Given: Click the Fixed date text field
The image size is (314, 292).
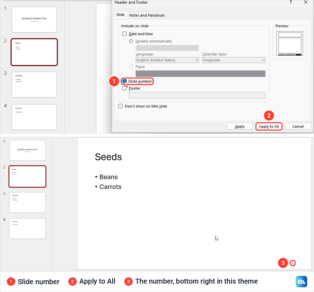Looking at the screenshot, I should 200,74.
